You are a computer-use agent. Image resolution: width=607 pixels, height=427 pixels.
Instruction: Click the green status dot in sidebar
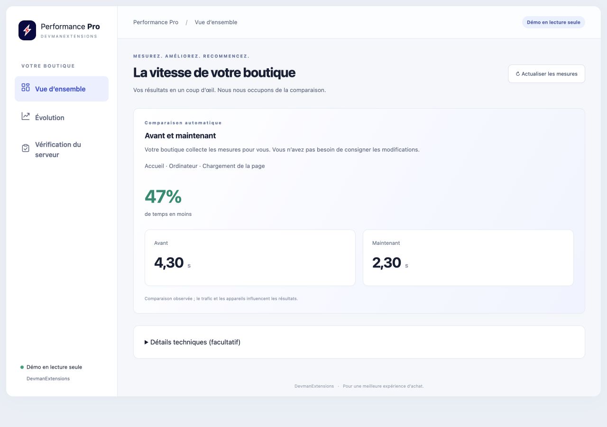[22, 367]
